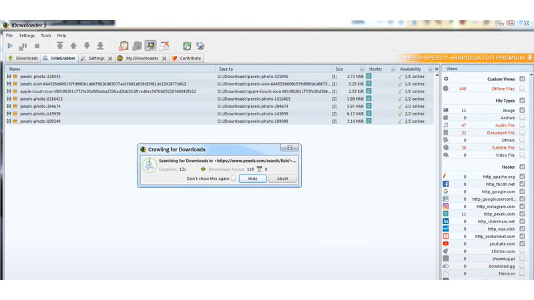
Task: Click lock icon beside Size column
Action: (362, 69)
